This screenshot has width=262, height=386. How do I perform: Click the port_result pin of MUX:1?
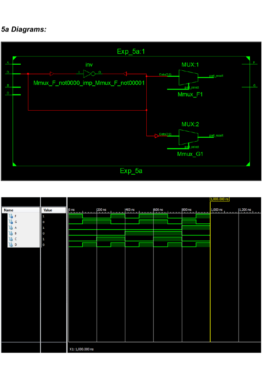[x=216, y=76]
